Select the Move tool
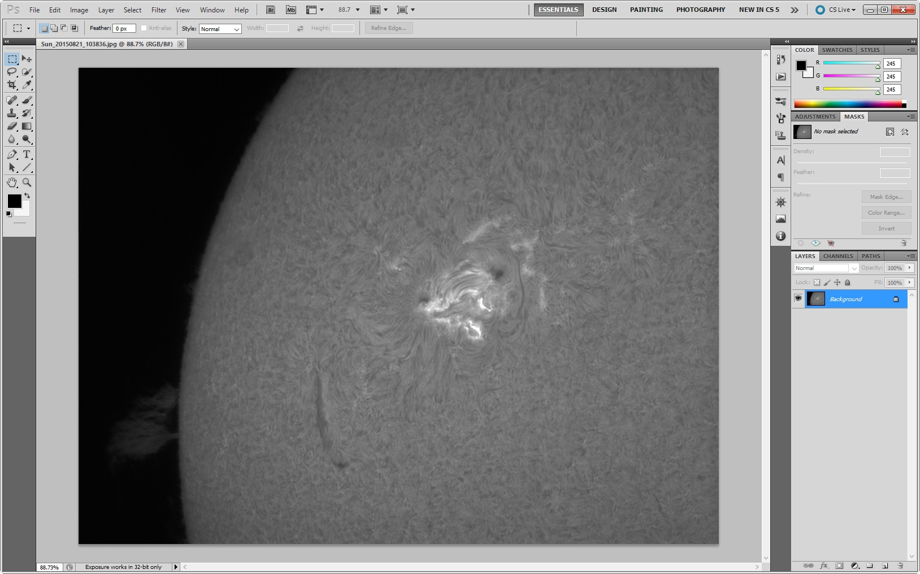 point(27,59)
